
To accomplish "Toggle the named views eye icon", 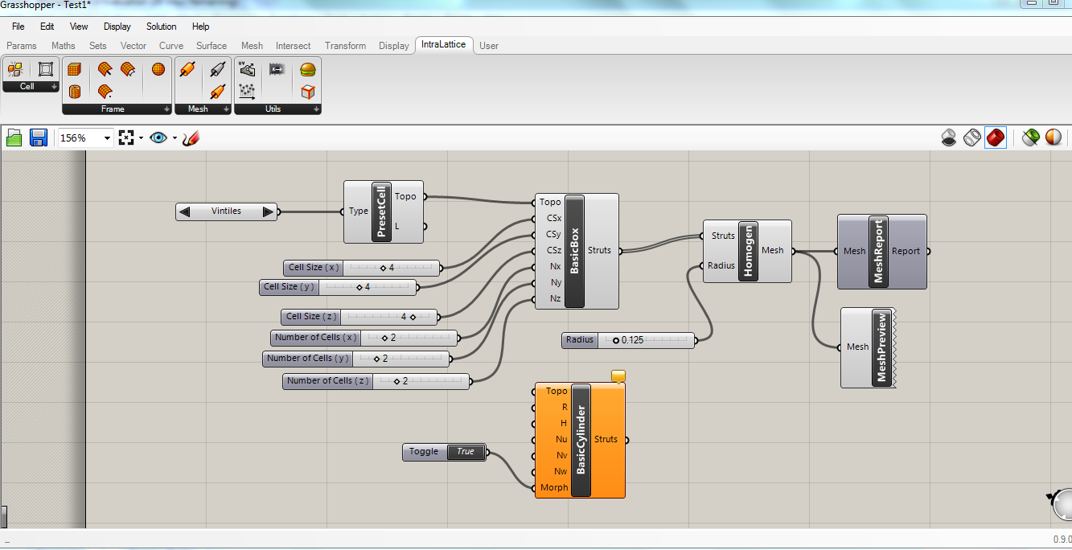I will coord(158,138).
